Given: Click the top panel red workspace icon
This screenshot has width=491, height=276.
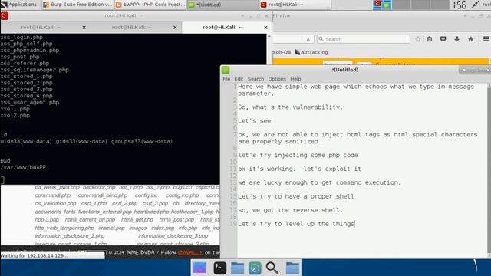Looking at the screenshot, I should [x=377, y=4].
